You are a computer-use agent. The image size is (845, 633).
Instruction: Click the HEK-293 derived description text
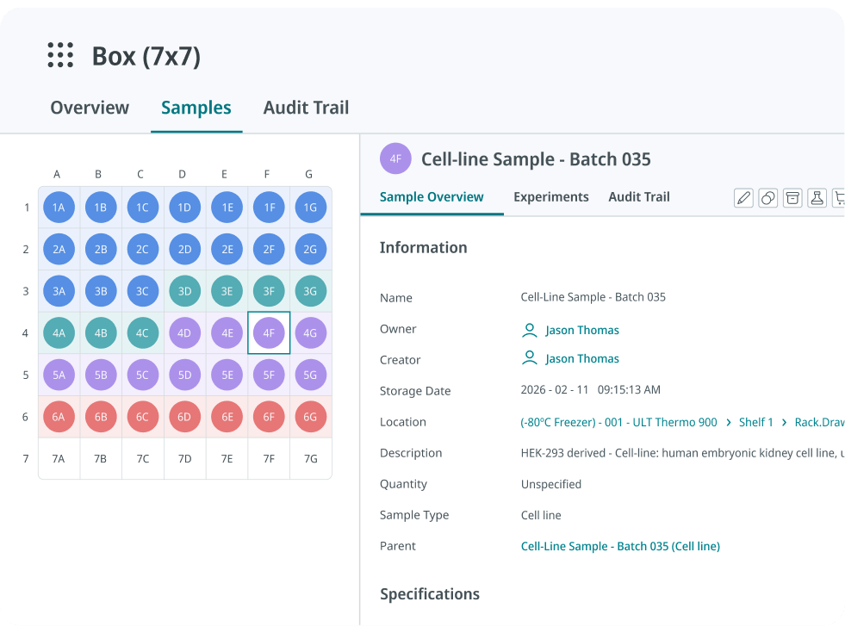(x=682, y=453)
